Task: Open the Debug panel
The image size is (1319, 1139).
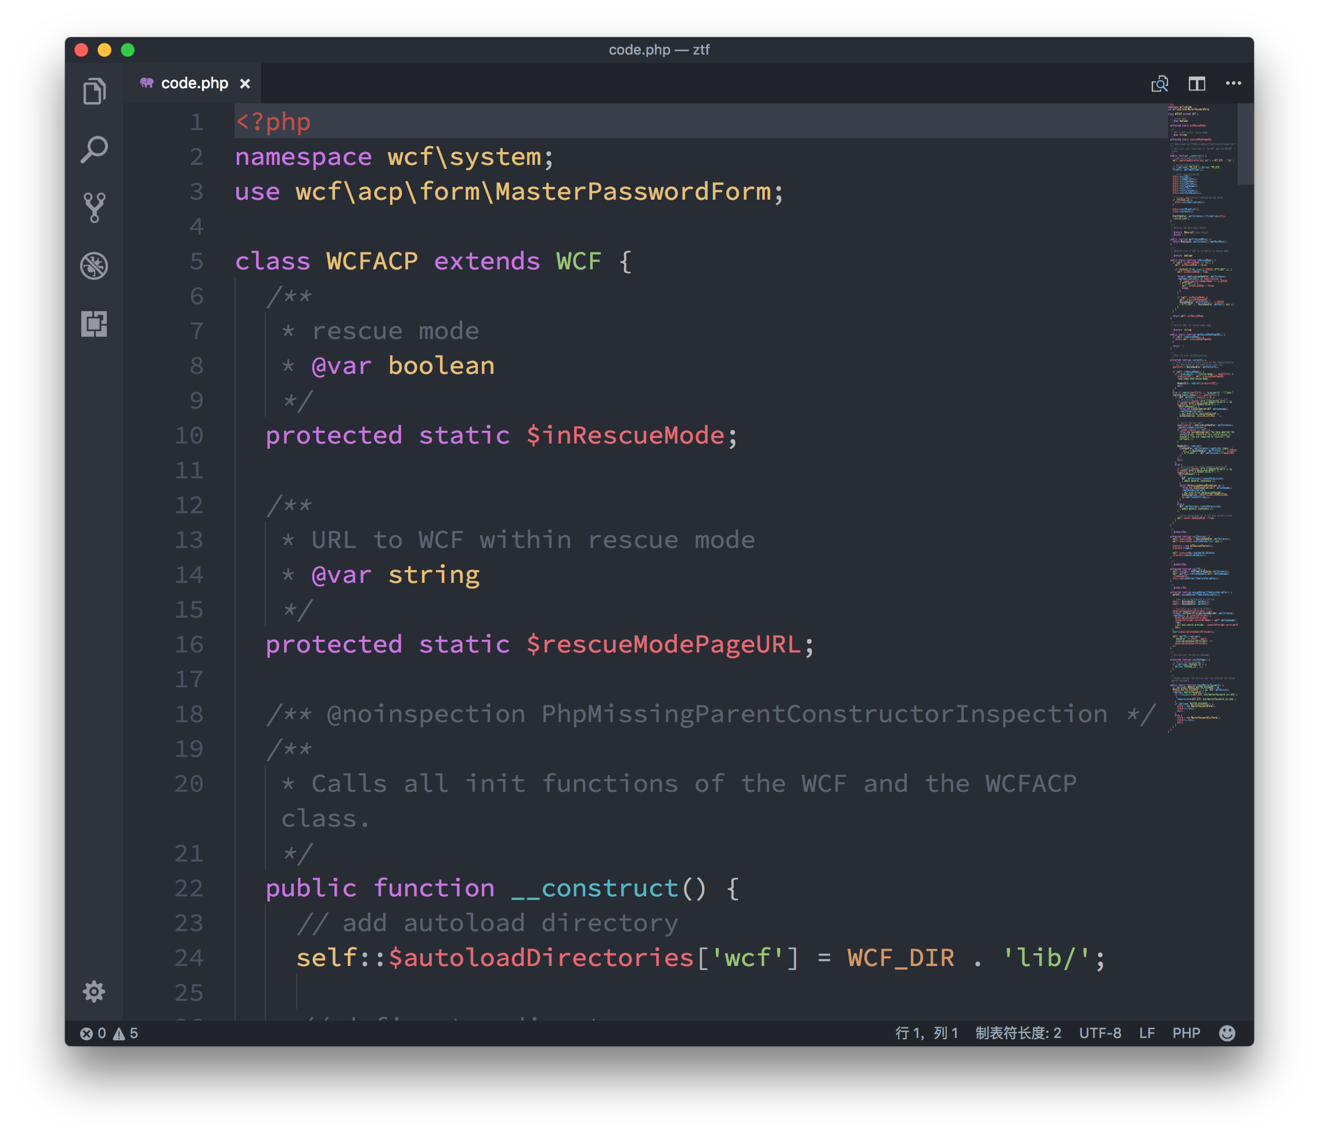Action: [x=94, y=266]
